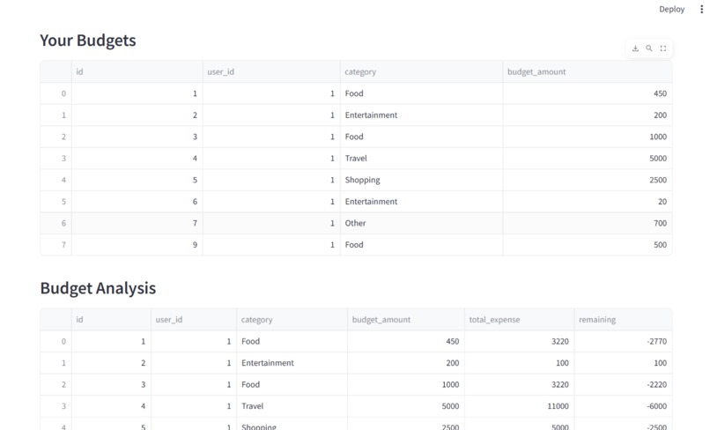Select budget amount 1000 in Your Budgets
Viewport: 710px width, 430px height.
pos(588,137)
